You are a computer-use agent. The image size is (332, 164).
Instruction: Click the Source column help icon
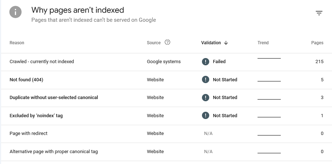[x=167, y=42]
